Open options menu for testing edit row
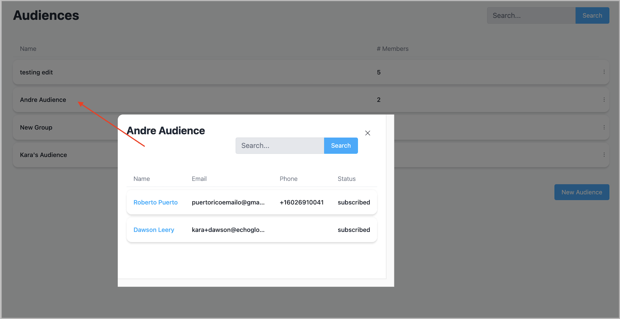The width and height of the screenshot is (620, 319). coord(604,72)
